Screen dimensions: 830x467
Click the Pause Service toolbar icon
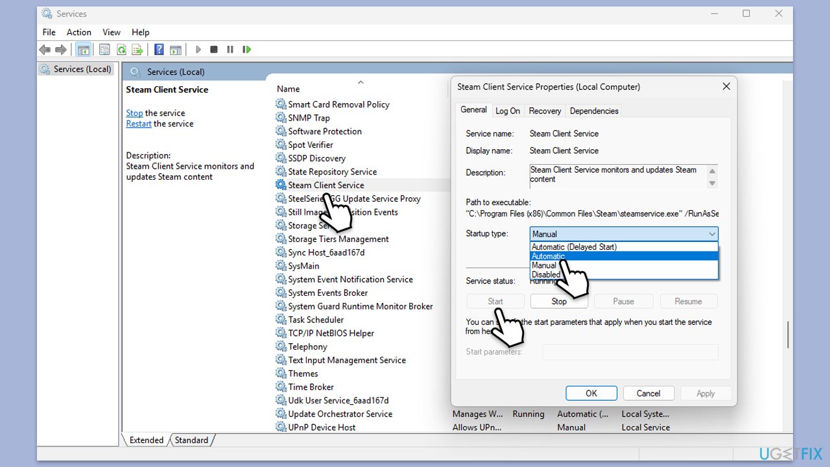(230, 49)
